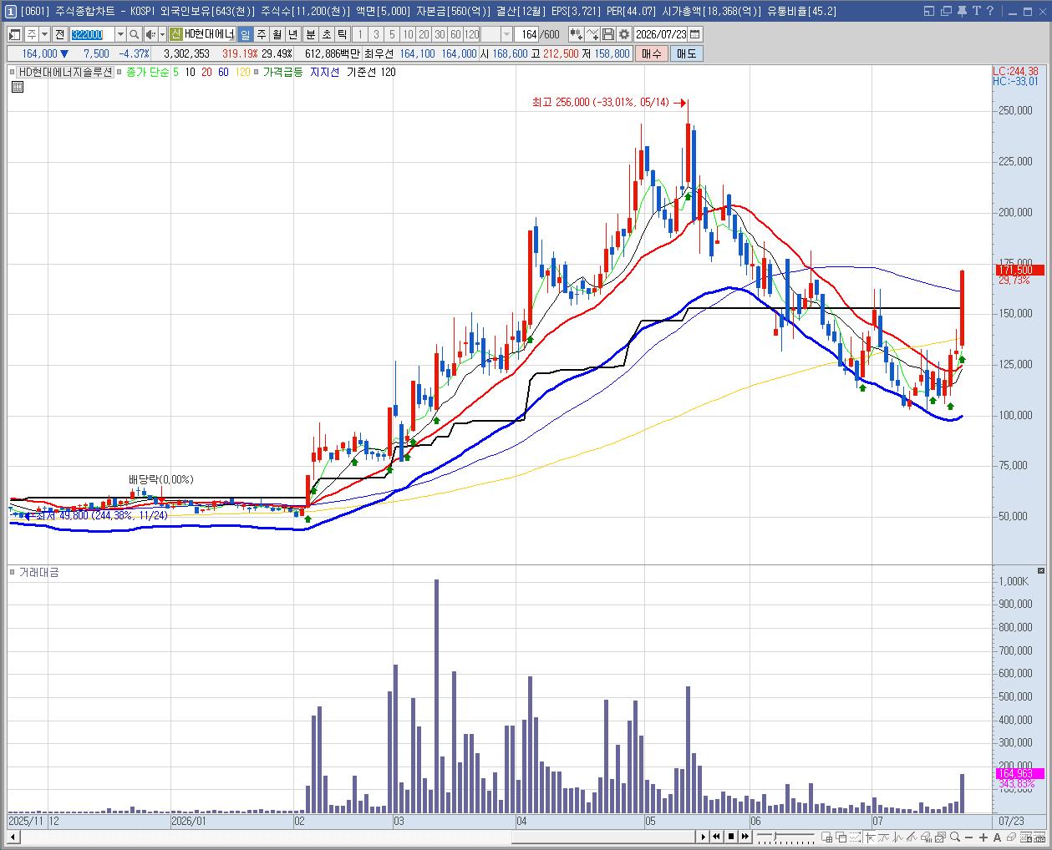Click the 매수 buy button
The width and height of the screenshot is (1052, 850).
652,53
